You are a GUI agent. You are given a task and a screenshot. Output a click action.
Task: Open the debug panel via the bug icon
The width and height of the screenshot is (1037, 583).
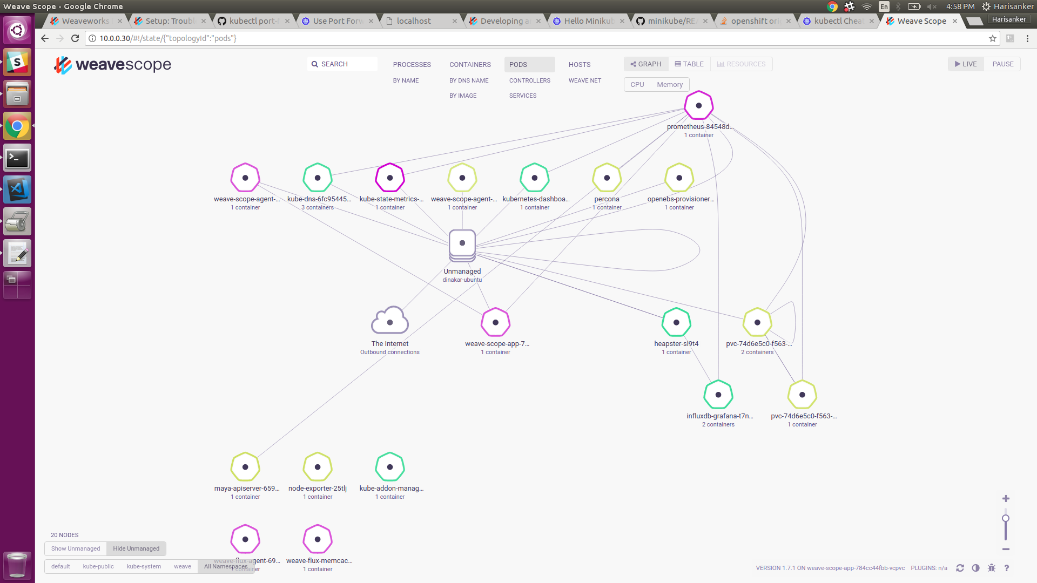(x=992, y=568)
